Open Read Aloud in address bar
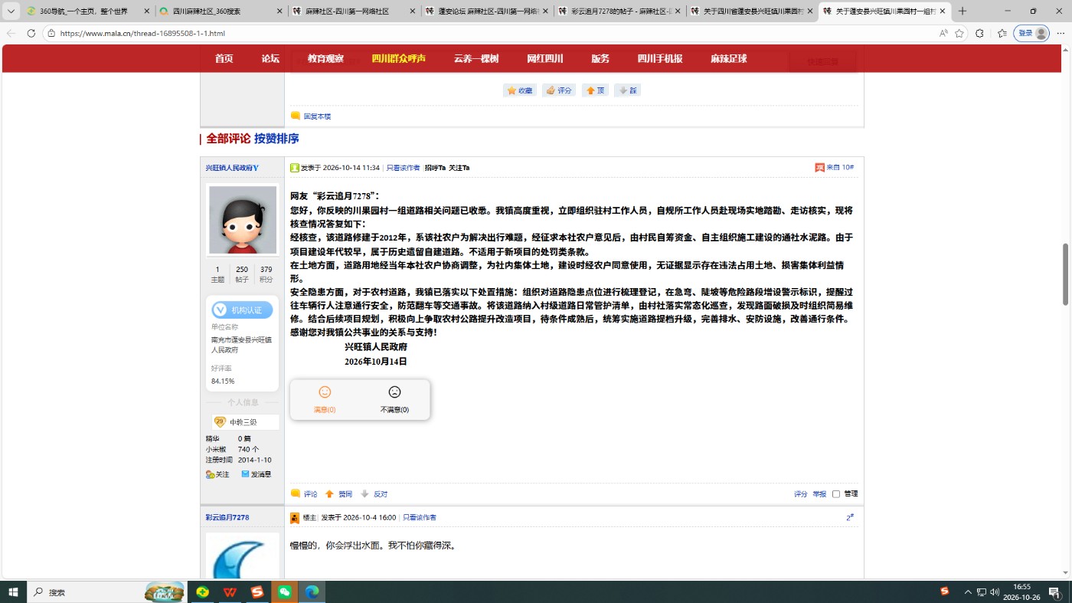The height and width of the screenshot is (603, 1072). coord(943,33)
